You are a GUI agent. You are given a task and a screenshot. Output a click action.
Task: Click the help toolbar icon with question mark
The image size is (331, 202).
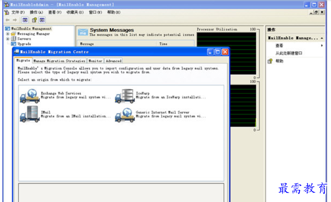tap(34, 20)
